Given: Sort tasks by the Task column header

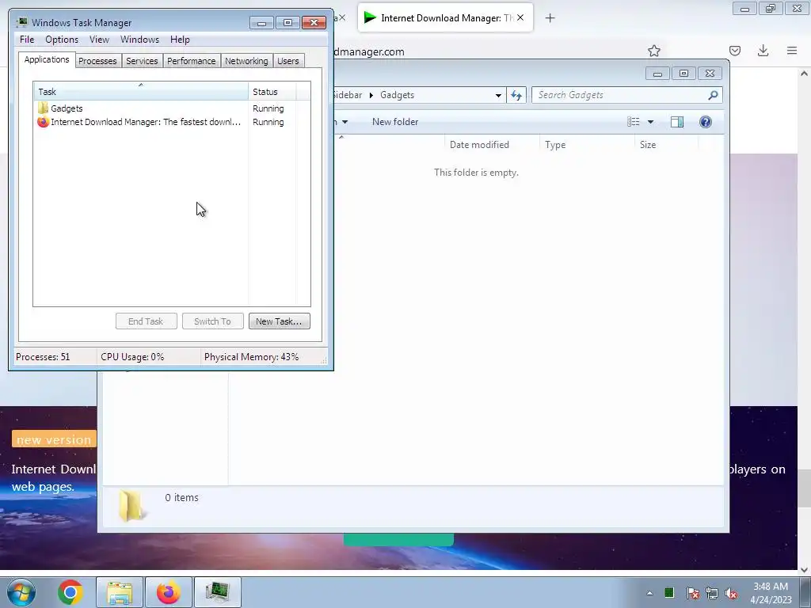Looking at the screenshot, I should point(141,92).
